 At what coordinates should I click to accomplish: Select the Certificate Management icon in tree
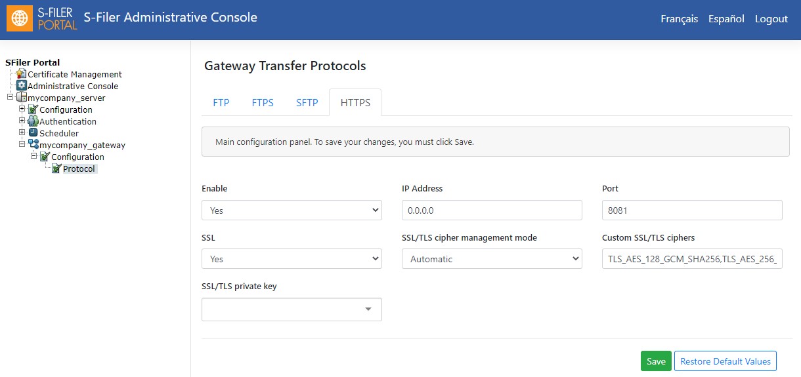(x=21, y=74)
